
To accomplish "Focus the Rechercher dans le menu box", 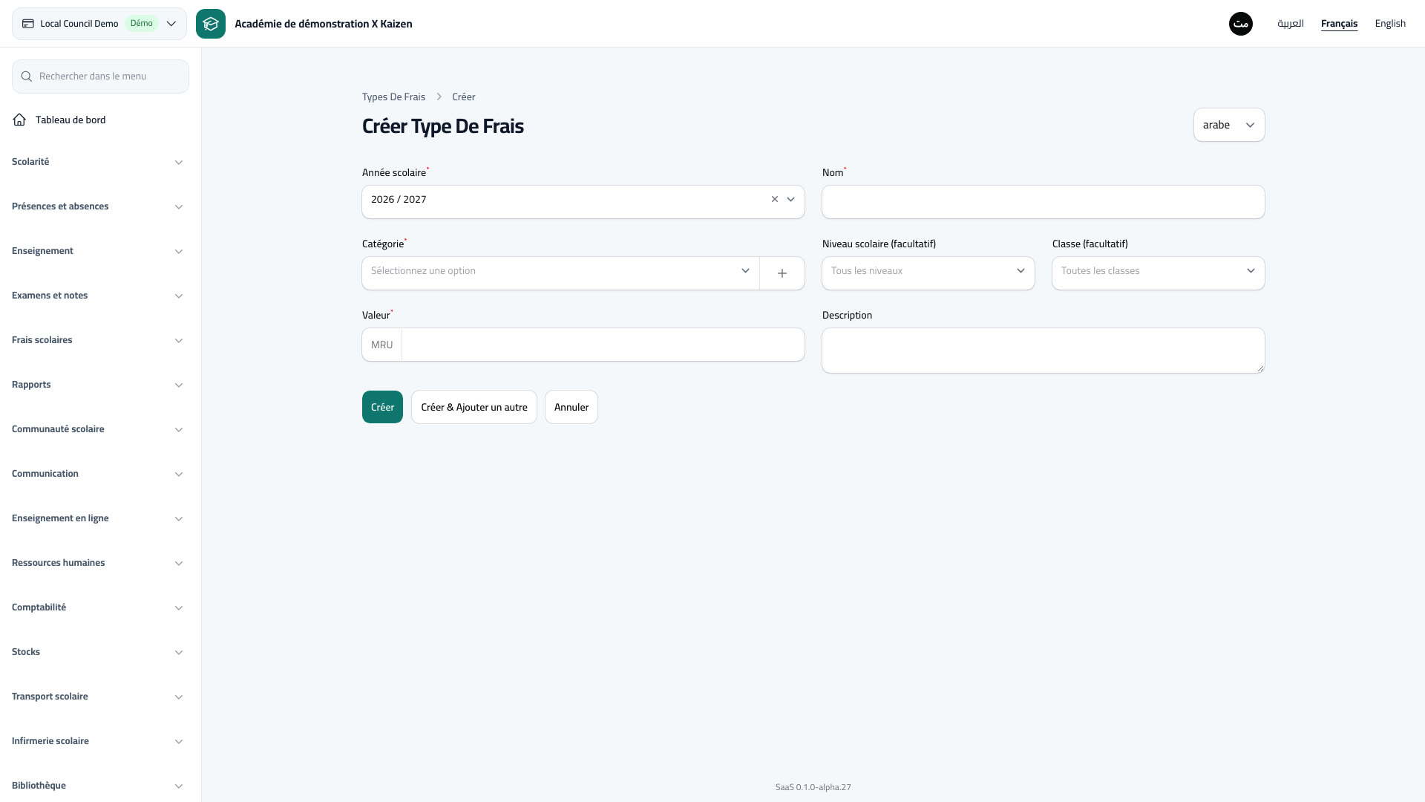I will (100, 76).
